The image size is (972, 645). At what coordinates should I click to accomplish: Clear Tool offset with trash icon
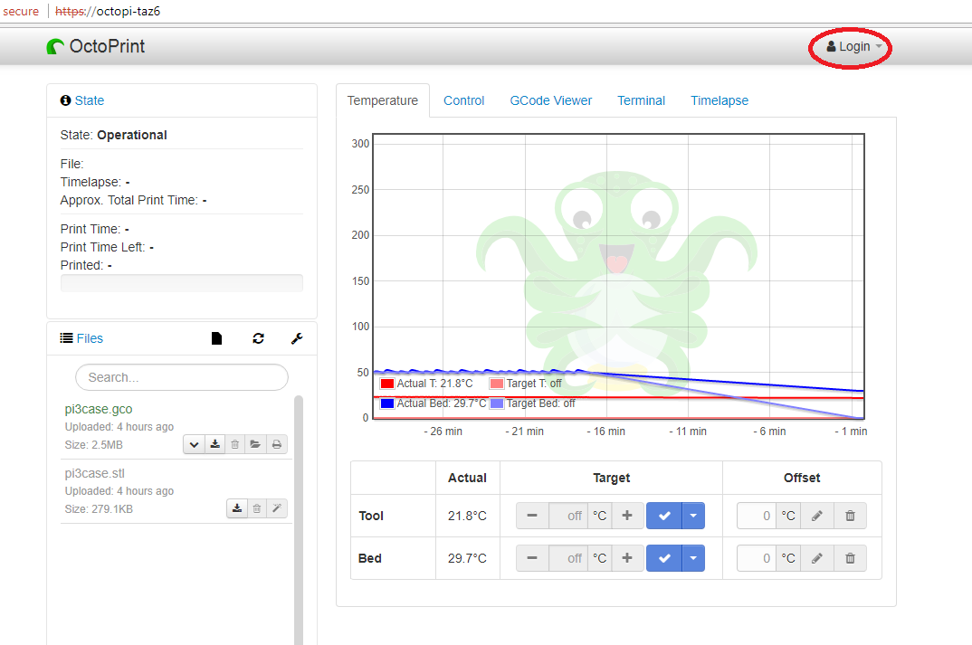[850, 516]
